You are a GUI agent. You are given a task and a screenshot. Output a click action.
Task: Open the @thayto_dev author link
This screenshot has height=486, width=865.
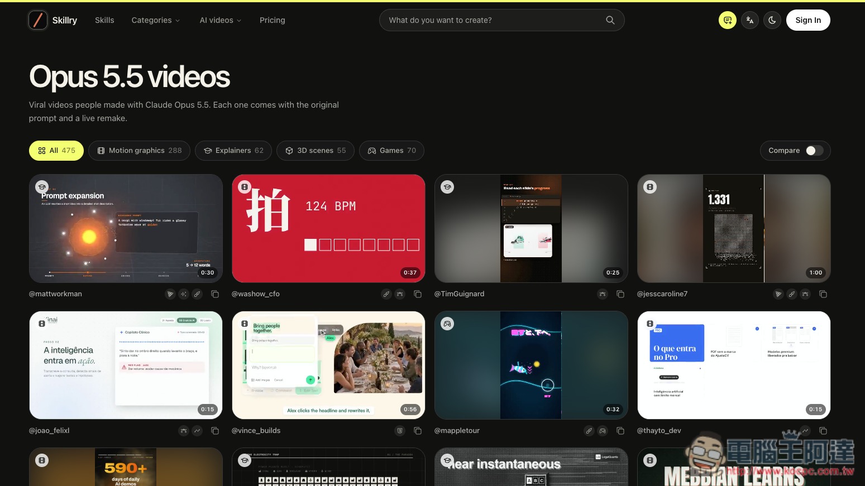659,431
